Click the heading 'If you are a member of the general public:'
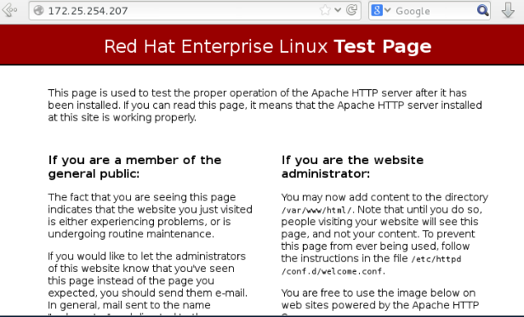Screen dimensions: 524x317 [x=134, y=167]
